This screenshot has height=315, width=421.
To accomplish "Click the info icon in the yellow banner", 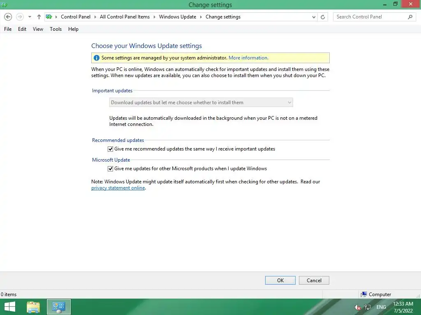I will (x=96, y=58).
